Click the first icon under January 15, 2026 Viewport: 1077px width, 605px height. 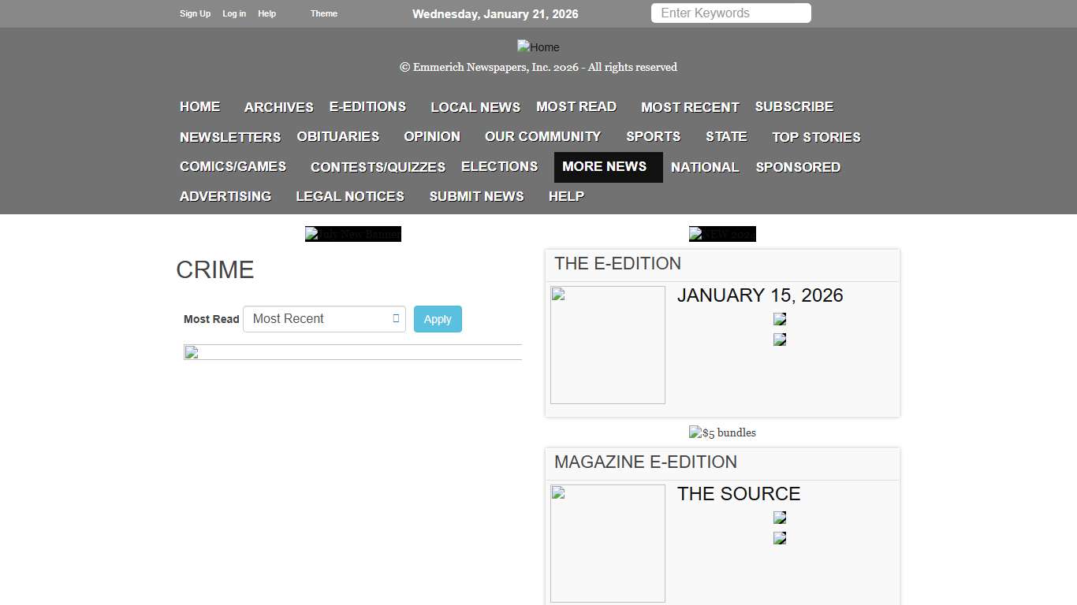click(x=780, y=319)
